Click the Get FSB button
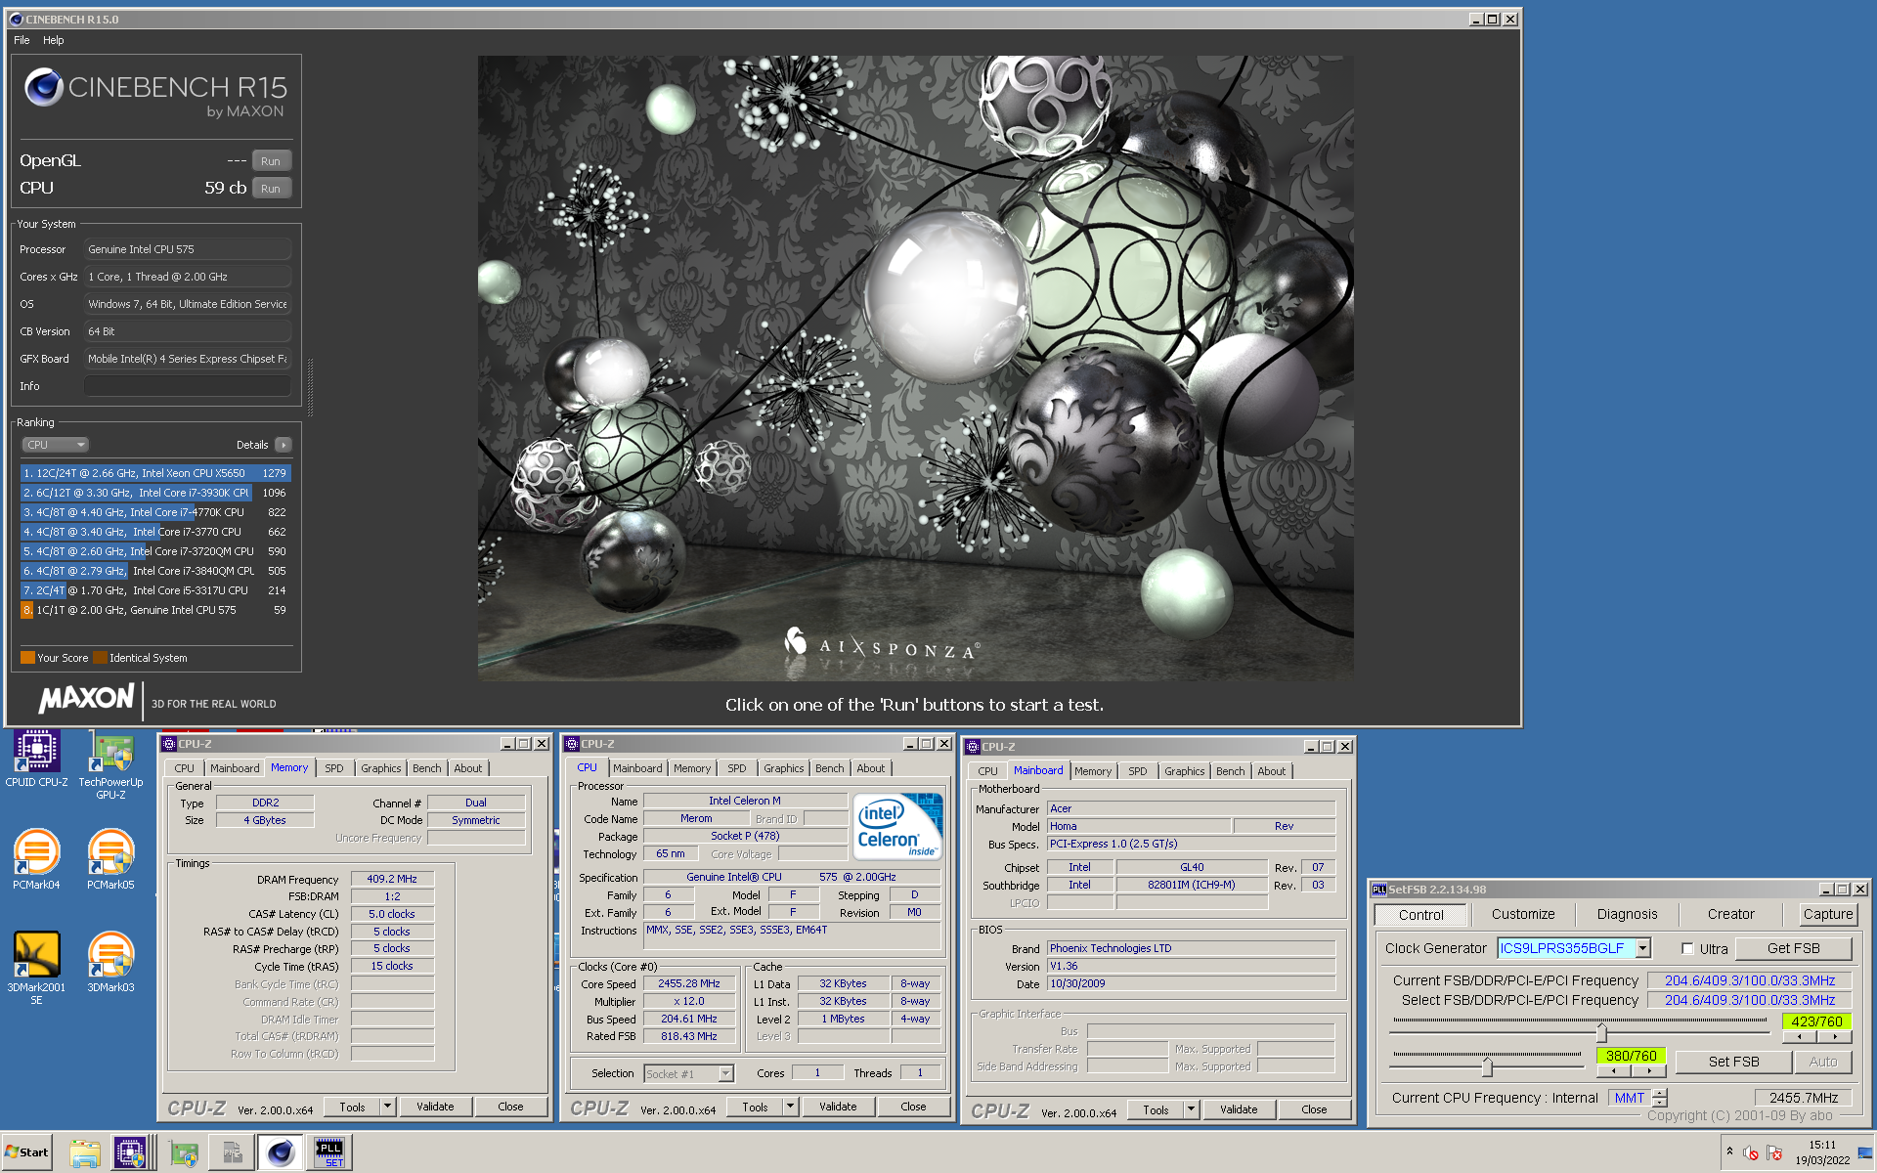This screenshot has height=1173, width=1877. 1794,948
